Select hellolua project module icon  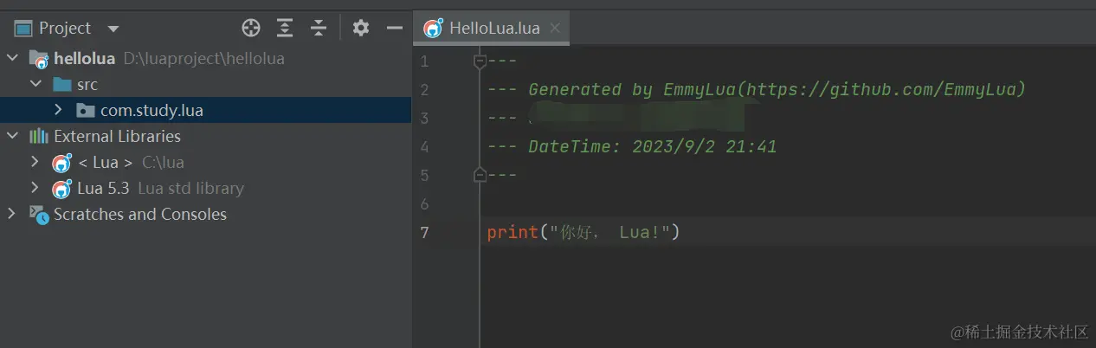(39, 59)
